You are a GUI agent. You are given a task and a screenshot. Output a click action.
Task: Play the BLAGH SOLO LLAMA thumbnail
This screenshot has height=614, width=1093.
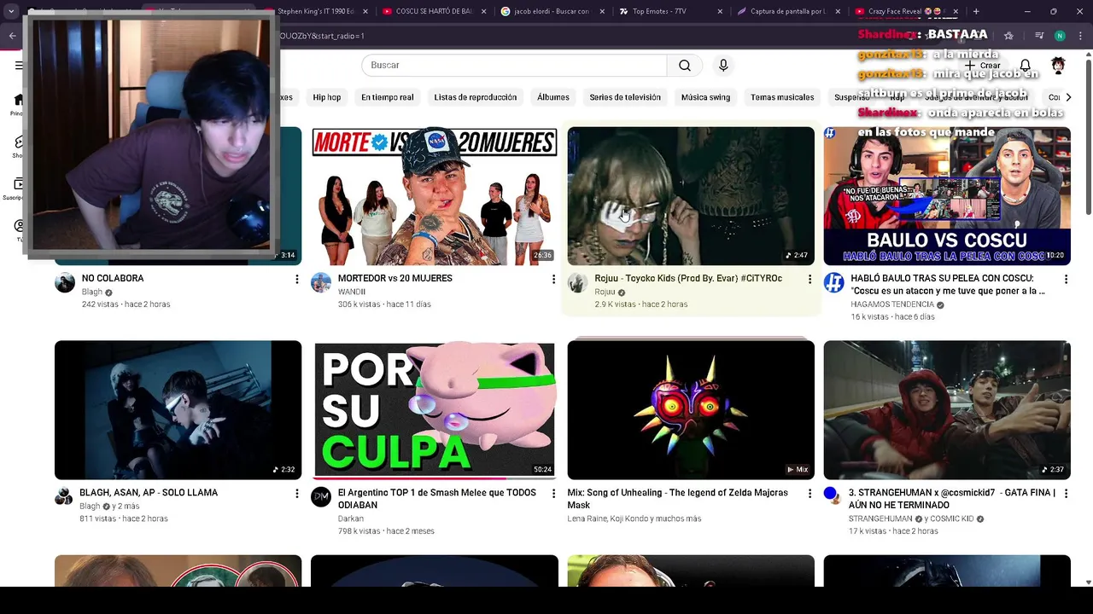point(178,410)
